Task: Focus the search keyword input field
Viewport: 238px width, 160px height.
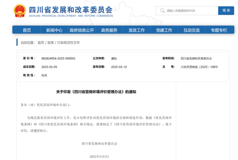Action: [191, 11]
